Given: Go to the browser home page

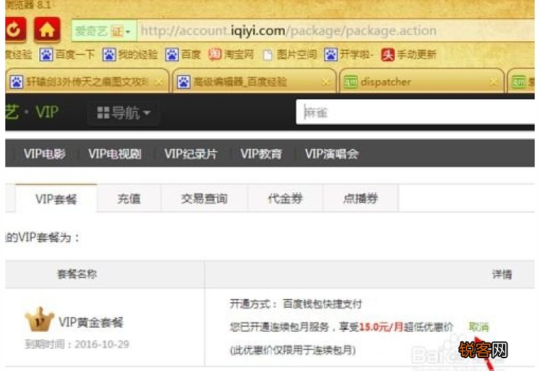Looking at the screenshot, I should 47,30.
